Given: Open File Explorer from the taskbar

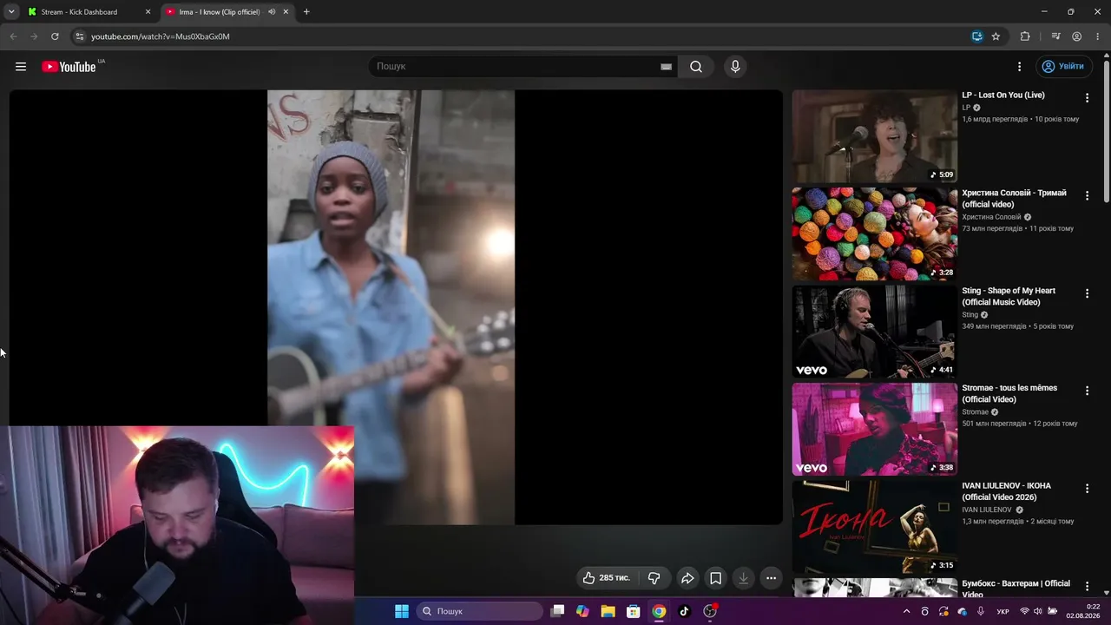Looking at the screenshot, I should click(608, 611).
